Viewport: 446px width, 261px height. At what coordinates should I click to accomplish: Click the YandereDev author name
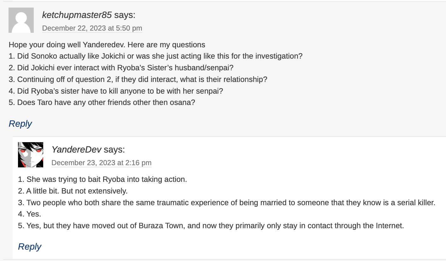pos(76,149)
